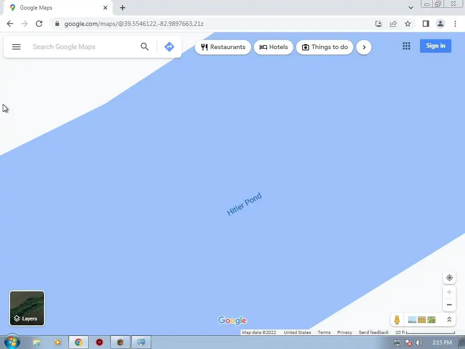Expand the imagery strip with the double chevron
This screenshot has width=465, height=349.
coord(449,319)
